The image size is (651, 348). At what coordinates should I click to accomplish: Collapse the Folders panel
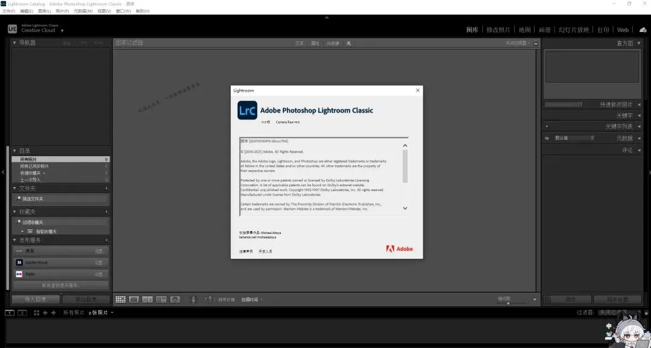point(14,189)
